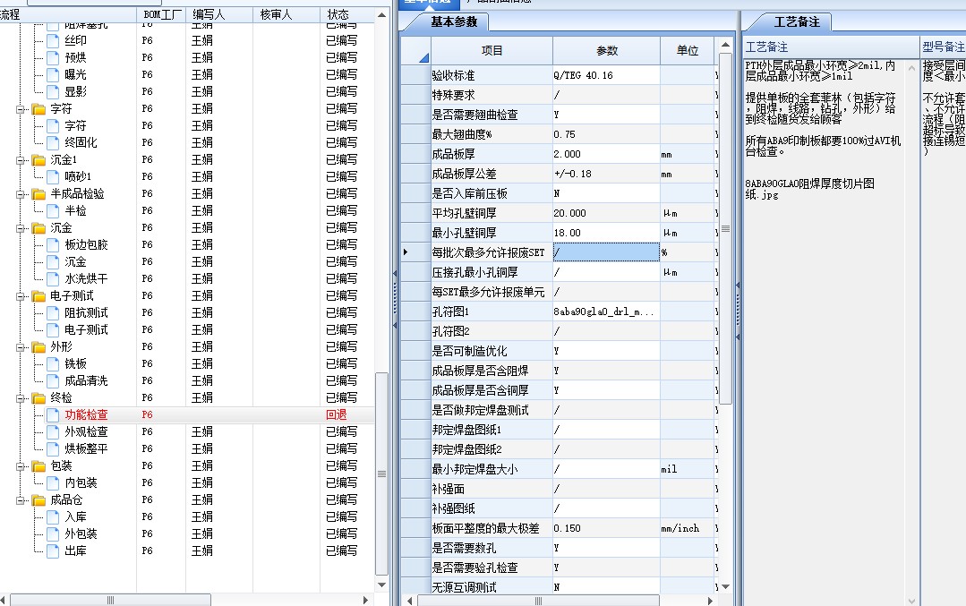Sort by the 项目 column header
Image resolution: width=966 pixels, height=606 pixels.
[492, 50]
